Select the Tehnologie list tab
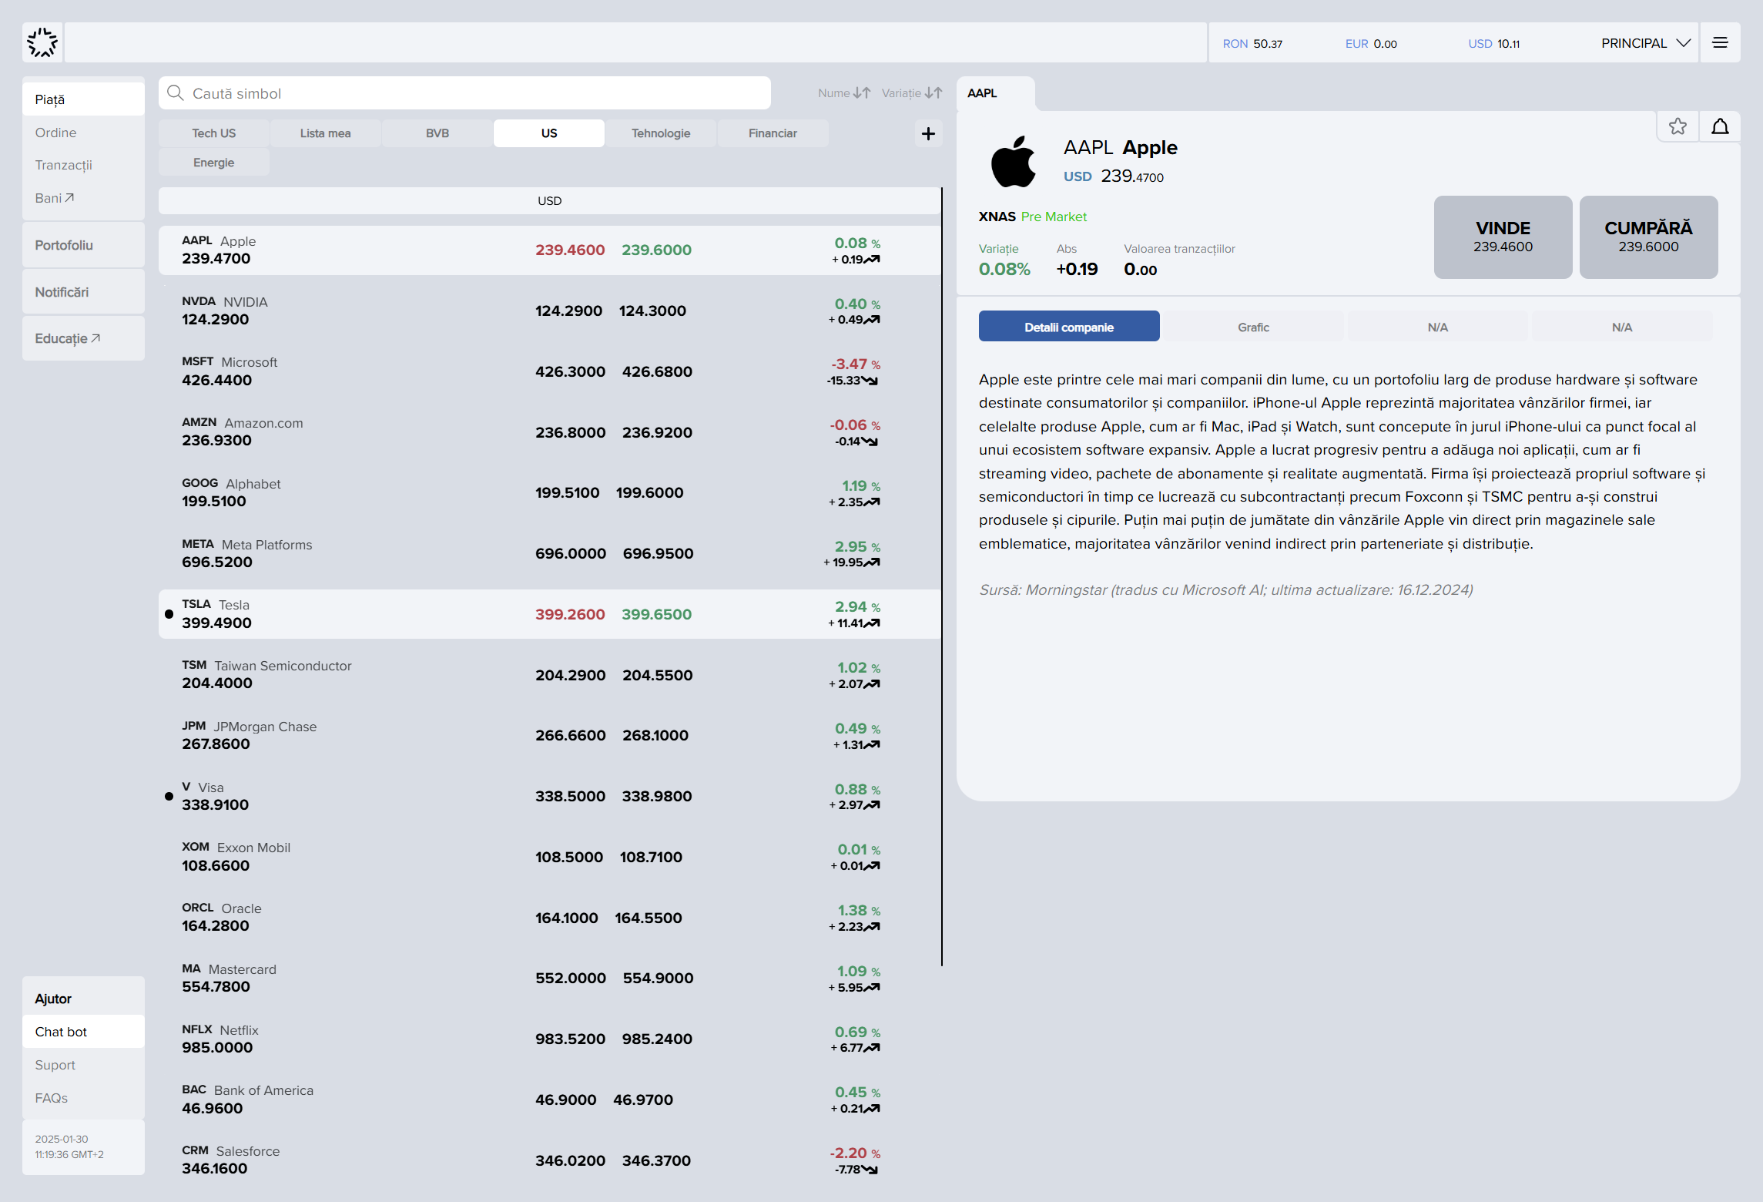The height and width of the screenshot is (1202, 1763). (x=661, y=133)
